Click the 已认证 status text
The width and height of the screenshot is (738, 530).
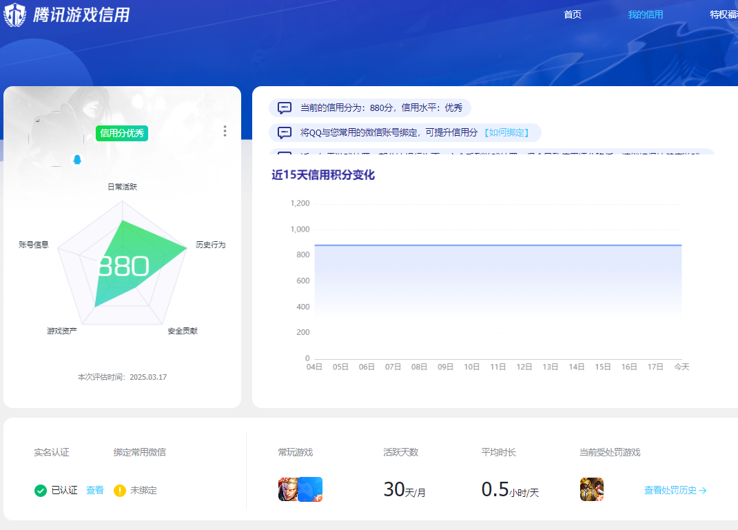coord(65,491)
